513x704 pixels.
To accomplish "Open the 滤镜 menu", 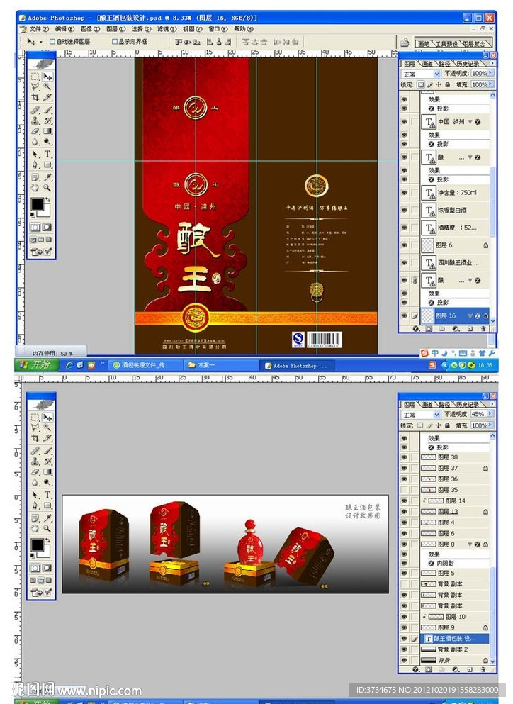I will click(167, 29).
